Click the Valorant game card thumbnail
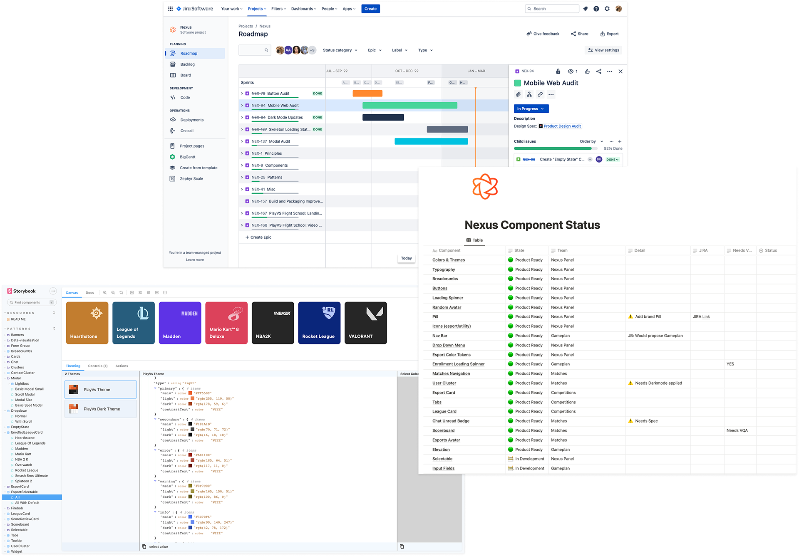 pos(366,323)
